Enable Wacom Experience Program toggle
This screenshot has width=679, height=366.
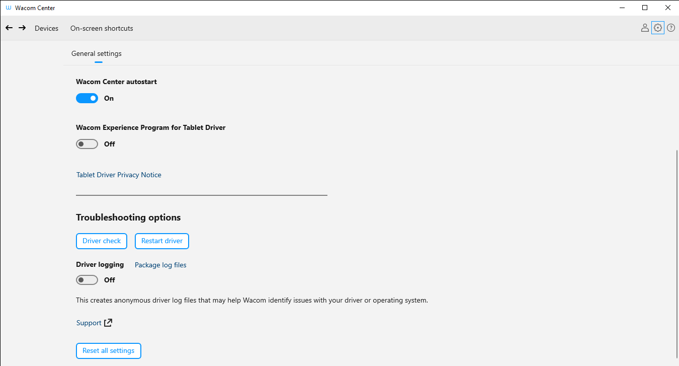87,144
